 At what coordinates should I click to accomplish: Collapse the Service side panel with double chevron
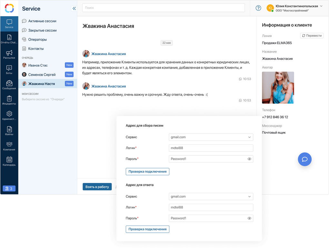click(74, 8)
